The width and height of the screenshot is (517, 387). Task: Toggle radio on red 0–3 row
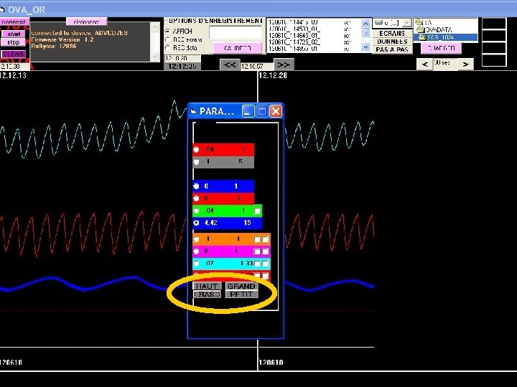pos(197,199)
